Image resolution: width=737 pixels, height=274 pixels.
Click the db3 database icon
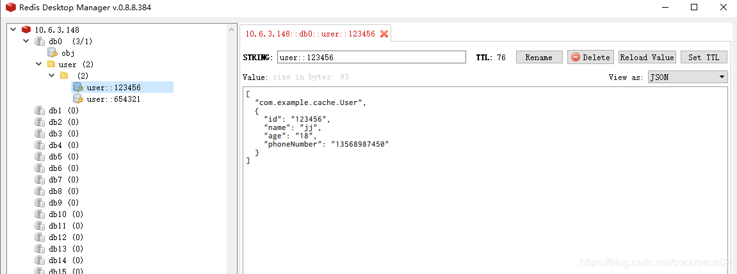[x=40, y=133]
